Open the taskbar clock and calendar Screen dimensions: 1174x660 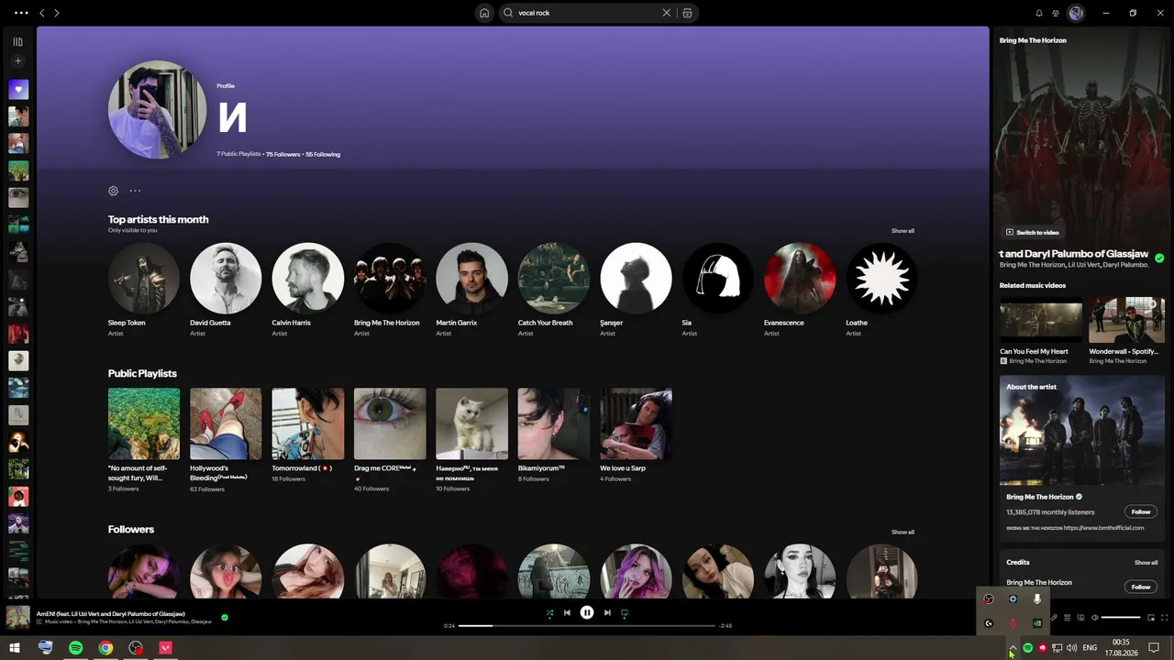coord(1121,648)
